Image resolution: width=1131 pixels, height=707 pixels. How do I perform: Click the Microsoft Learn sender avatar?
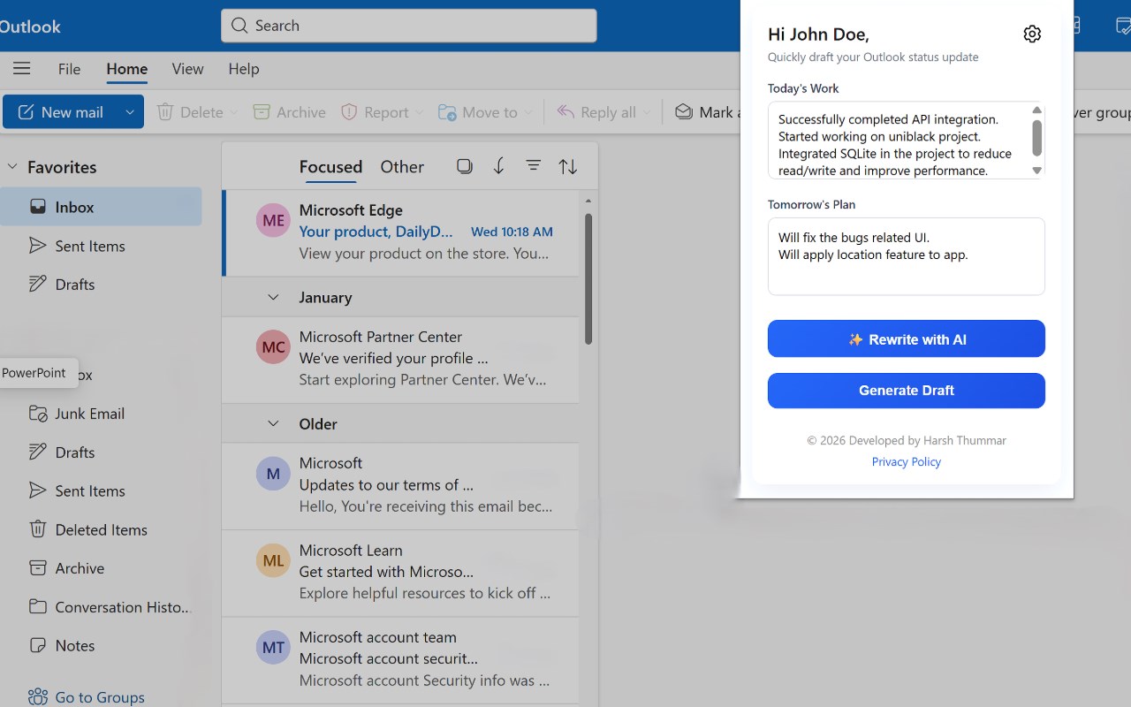[274, 560]
